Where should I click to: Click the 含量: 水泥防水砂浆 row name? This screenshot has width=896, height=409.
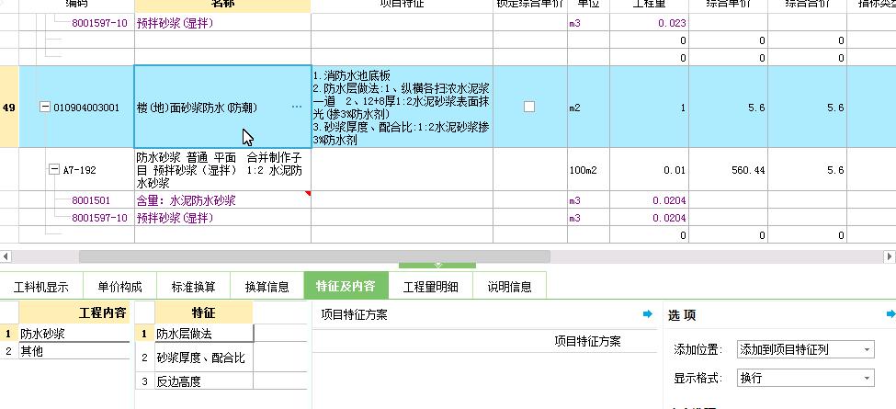(x=187, y=199)
